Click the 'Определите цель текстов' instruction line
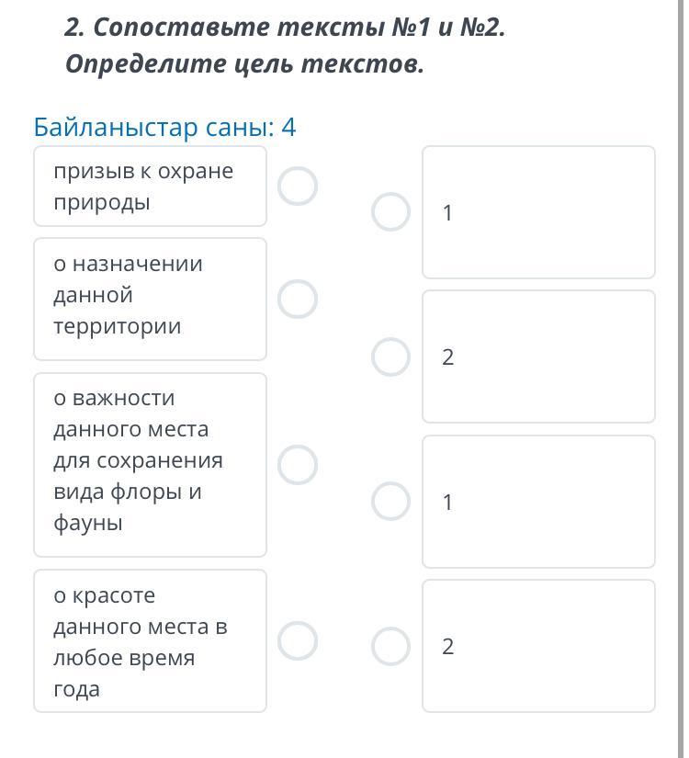The height and width of the screenshot is (758, 689). [244, 65]
